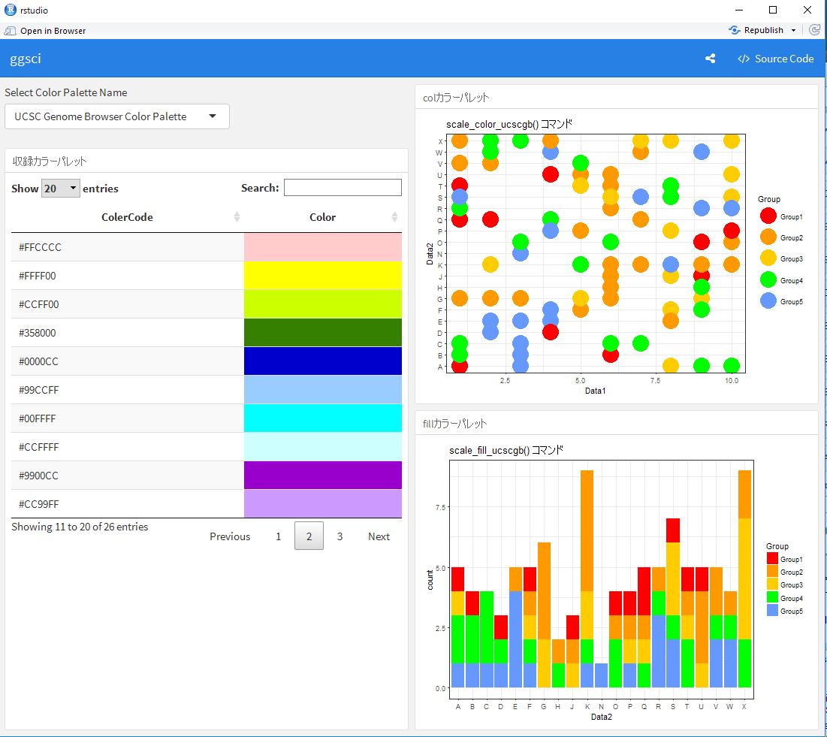827x737 pixels.
Task: Click the #CCFFFF pale cyan color swatch
Action: (x=323, y=446)
